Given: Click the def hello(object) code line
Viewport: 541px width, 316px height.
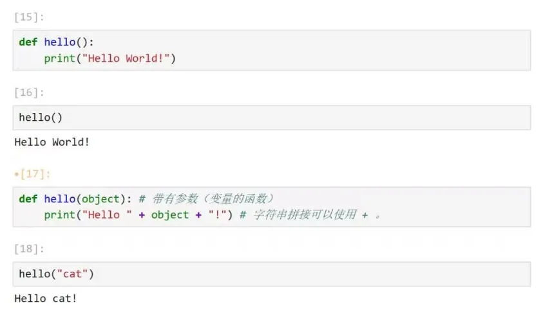Looking at the screenshot, I should click(x=75, y=198).
